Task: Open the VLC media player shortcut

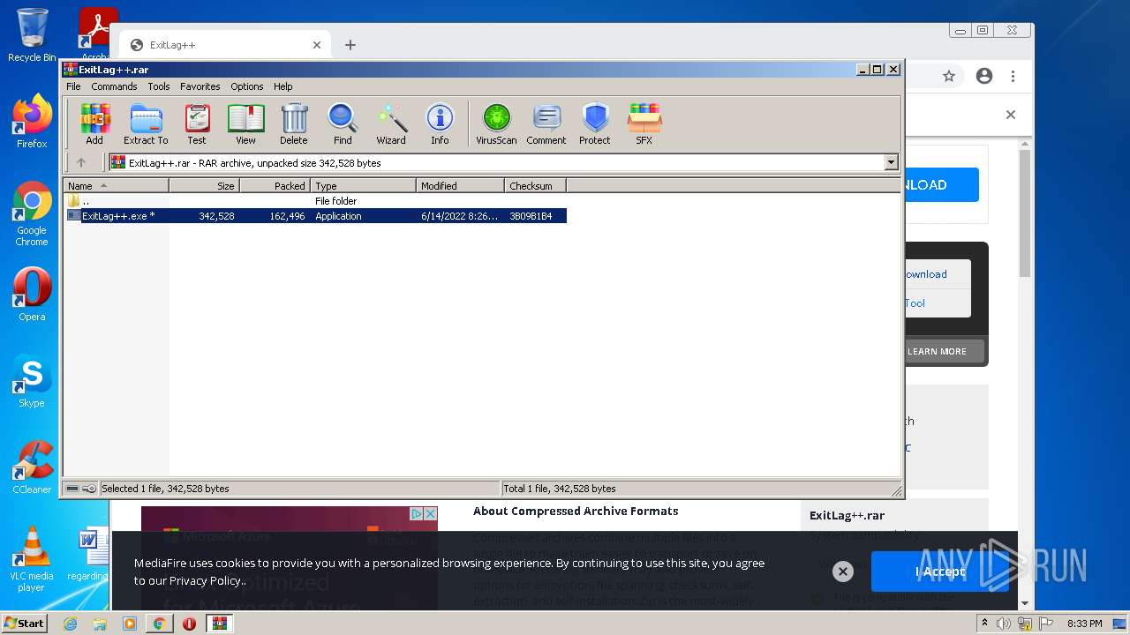Action: [x=32, y=559]
